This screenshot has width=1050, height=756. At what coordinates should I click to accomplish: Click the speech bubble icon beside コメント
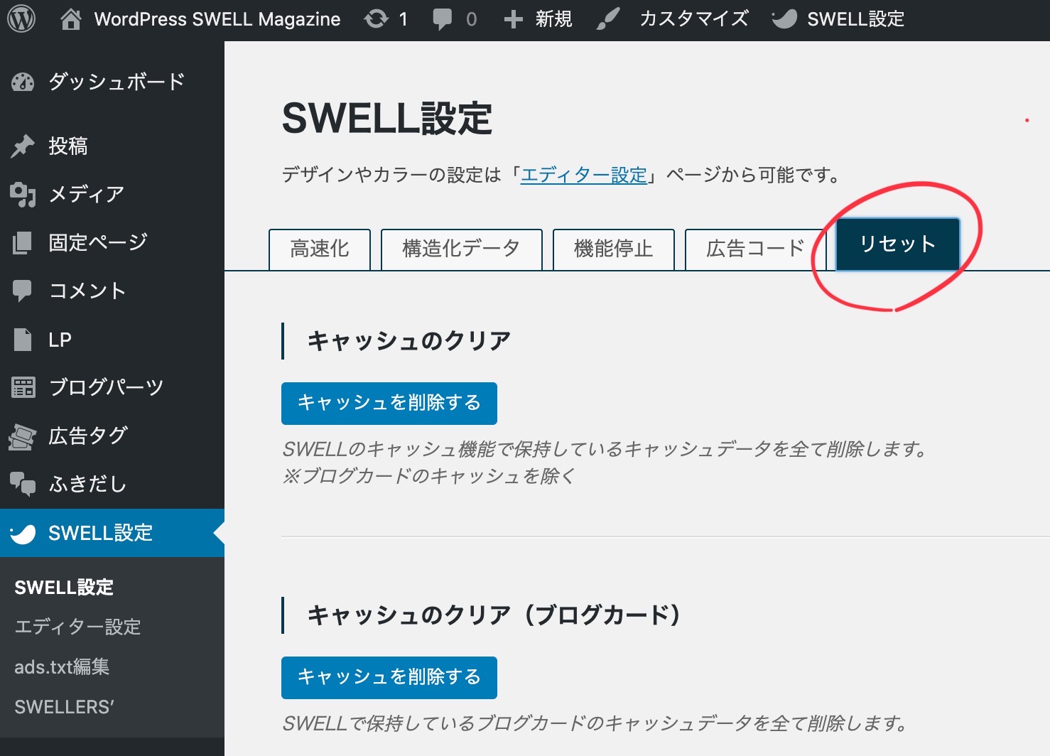pyautogui.click(x=23, y=291)
